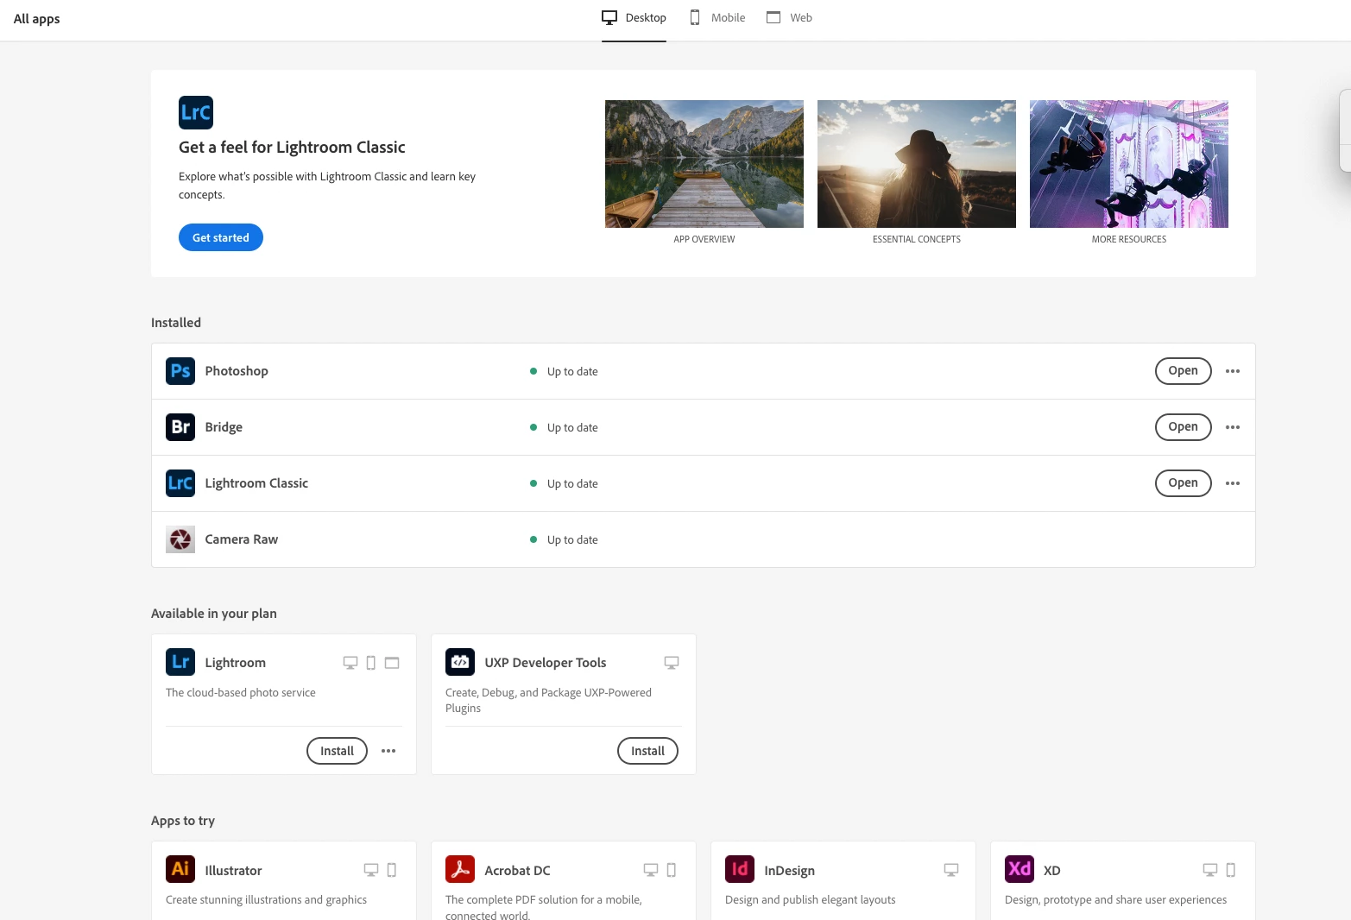This screenshot has height=920, width=1351.
Task: Open more options for Lightroom Classic
Action: pyautogui.click(x=1233, y=483)
